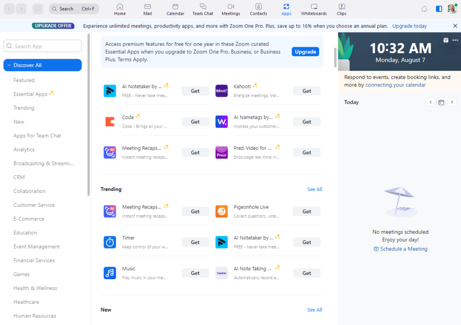Screen dimensions: 461x325
Task: Select the Featured category
Action: pos(24,80)
